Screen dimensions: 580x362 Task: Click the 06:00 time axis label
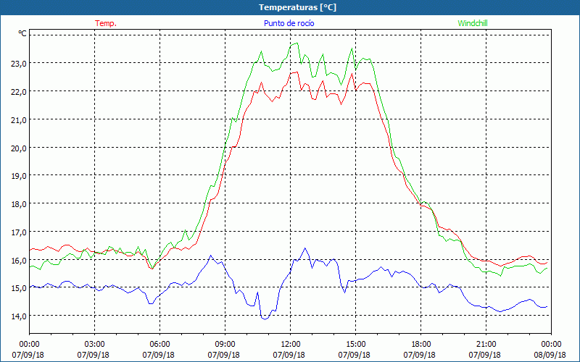159,345
